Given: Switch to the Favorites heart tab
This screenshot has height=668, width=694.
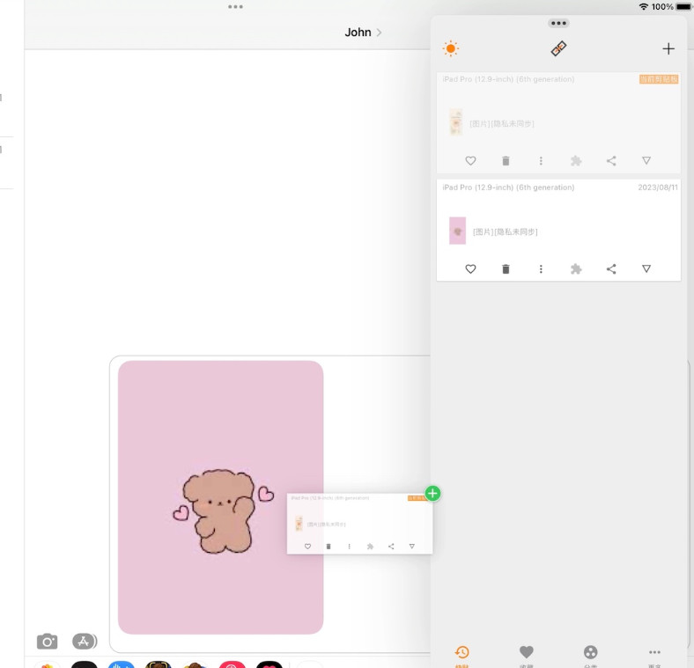Looking at the screenshot, I should pos(527,656).
